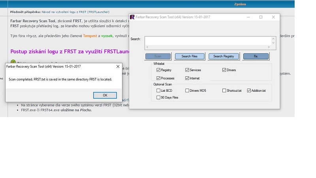Click the purple heading Postup získání logu
This screenshot has height=178, width=316.
point(70,52)
